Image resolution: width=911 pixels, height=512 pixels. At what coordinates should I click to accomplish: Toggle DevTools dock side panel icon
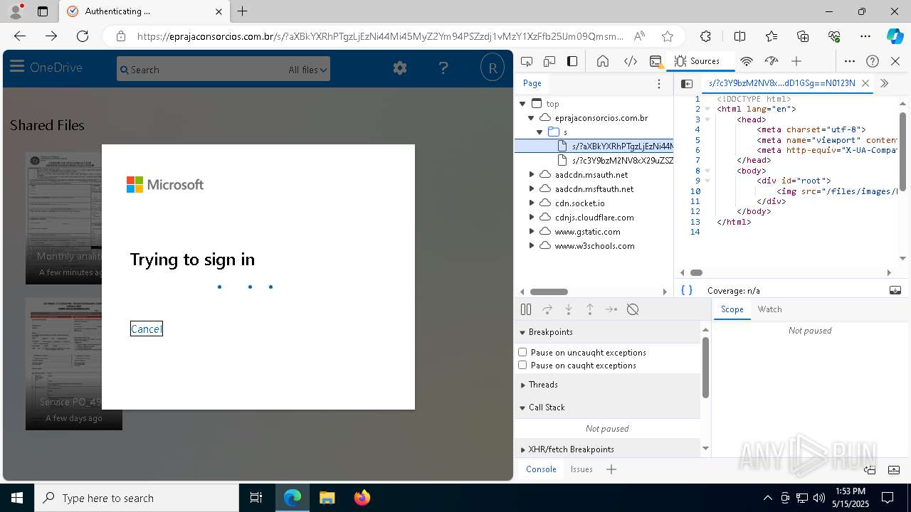pyautogui.click(x=572, y=61)
